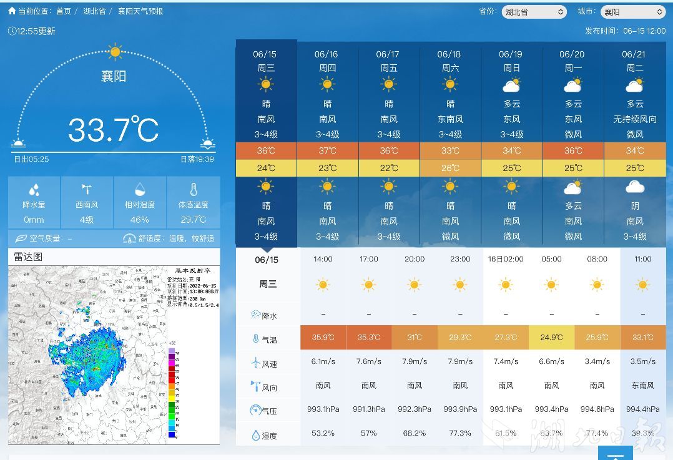Click the 24.9℃ hourly temperature cell
The image size is (673, 460).
551,337
